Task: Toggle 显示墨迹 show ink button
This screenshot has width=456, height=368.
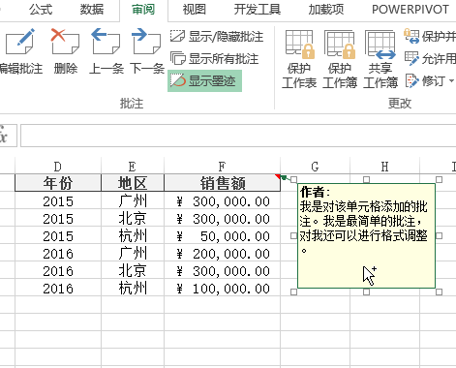Action: click(204, 80)
